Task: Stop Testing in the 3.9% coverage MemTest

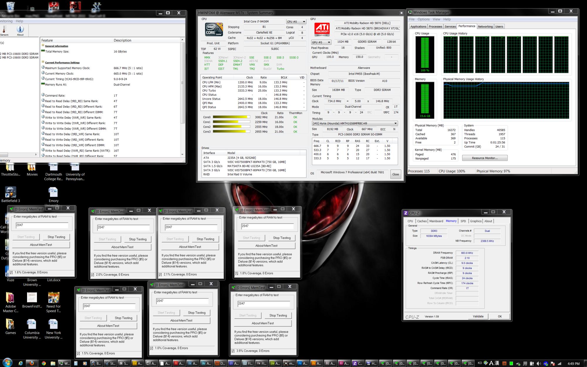Action: tap(278, 315)
